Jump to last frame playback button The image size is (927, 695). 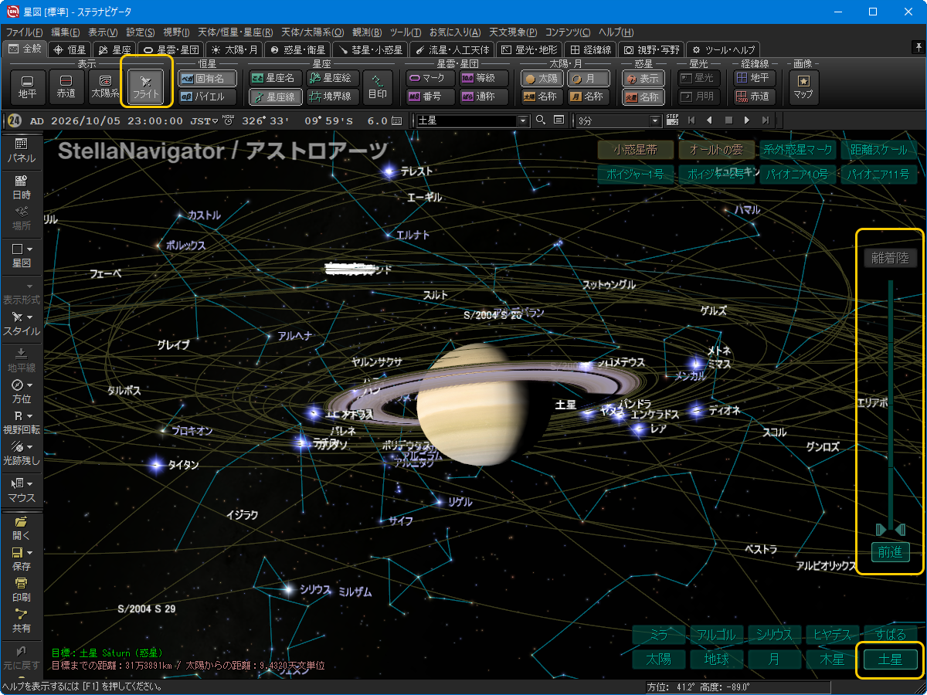coord(766,120)
